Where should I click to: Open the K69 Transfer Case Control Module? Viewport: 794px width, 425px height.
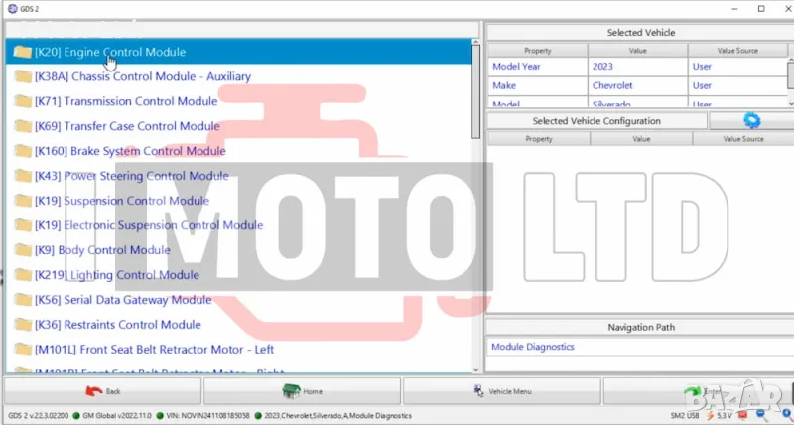(127, 126)
